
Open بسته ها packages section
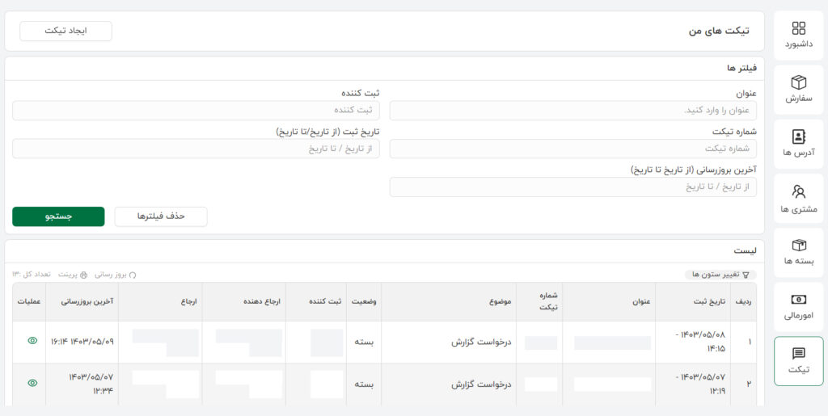798,252
